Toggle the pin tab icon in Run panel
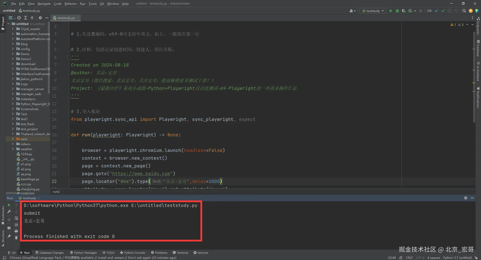481x260 pixels. coord(9,236)
